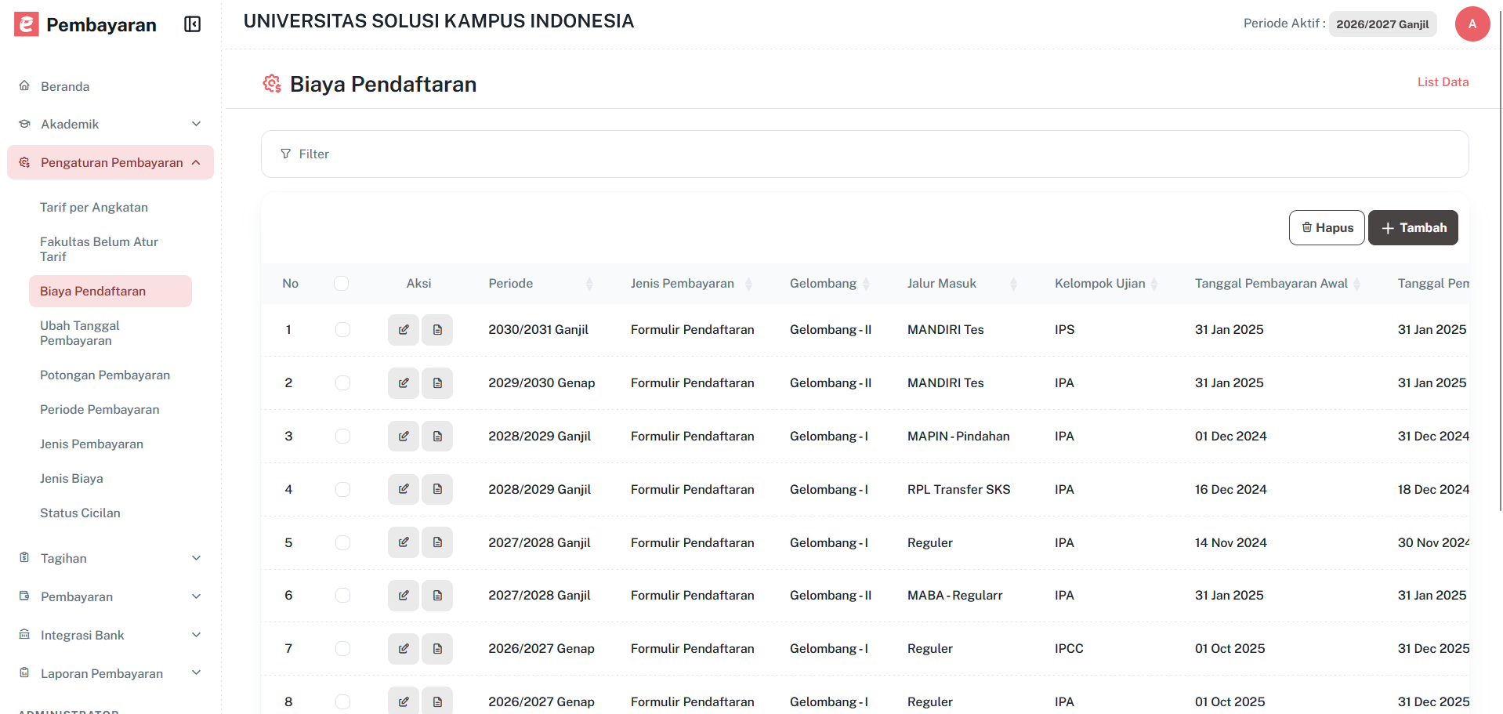Viewport: 1503px width, 714px height.
Task: View detail of the 2029/2030 Genap row
Action: [437, 383]
